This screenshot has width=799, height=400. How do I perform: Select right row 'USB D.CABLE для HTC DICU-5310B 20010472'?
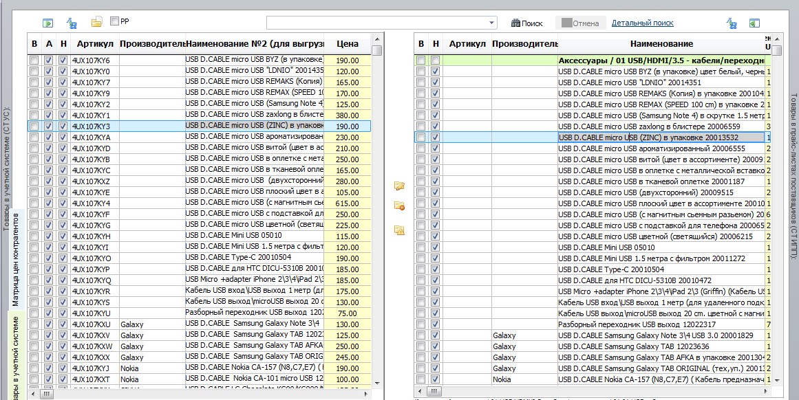click(x=661, y=280)
